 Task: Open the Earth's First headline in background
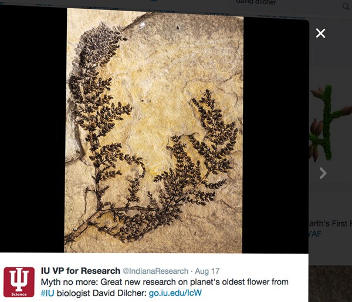(330, 223)
